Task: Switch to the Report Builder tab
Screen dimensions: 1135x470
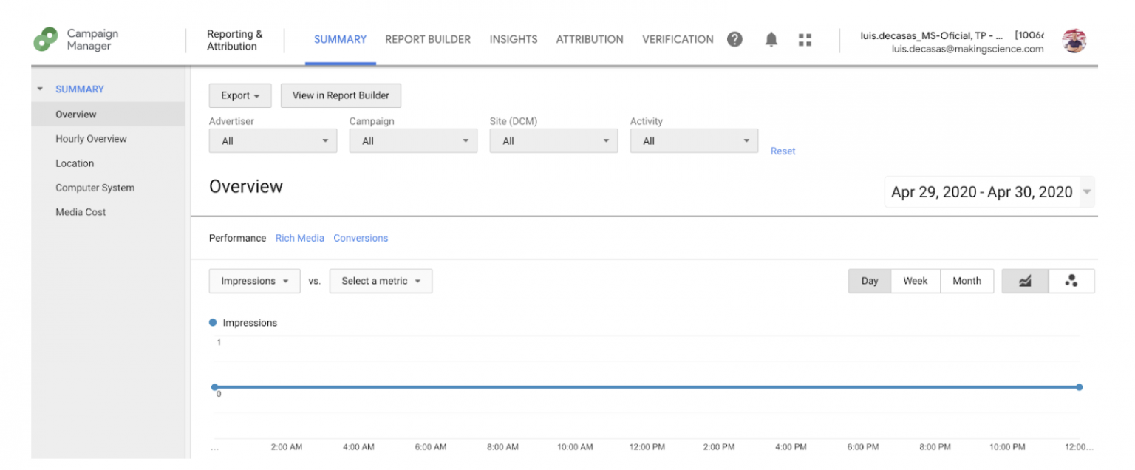Action: (428, 40)
